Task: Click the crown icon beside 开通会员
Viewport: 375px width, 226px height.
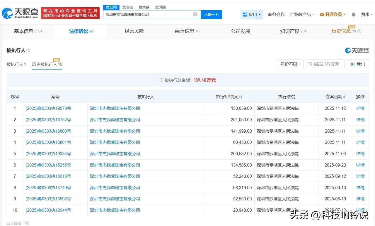Action: (322, 14)
